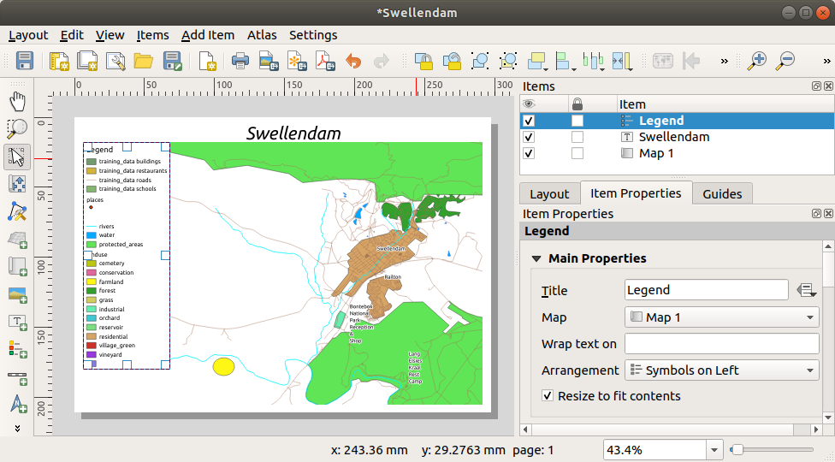835x462 pixels.
Task: Click the zoom level slider
Action: point(771,449)
